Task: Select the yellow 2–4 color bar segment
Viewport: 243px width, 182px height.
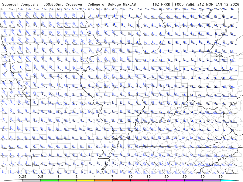Action: tap(85, 180)
